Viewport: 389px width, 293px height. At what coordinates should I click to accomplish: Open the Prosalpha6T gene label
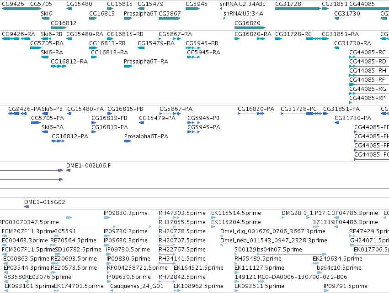pos(140,14)
